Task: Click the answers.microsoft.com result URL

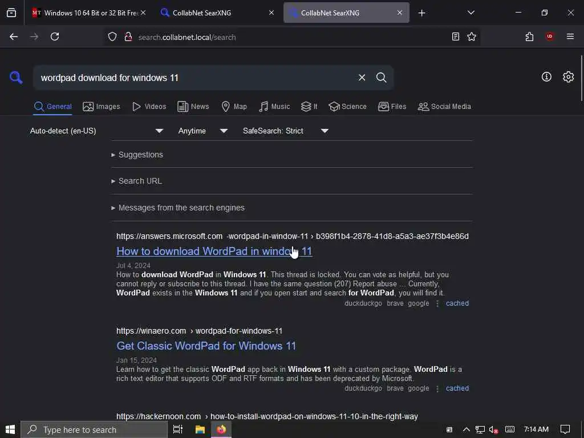Action: point(293,236)
